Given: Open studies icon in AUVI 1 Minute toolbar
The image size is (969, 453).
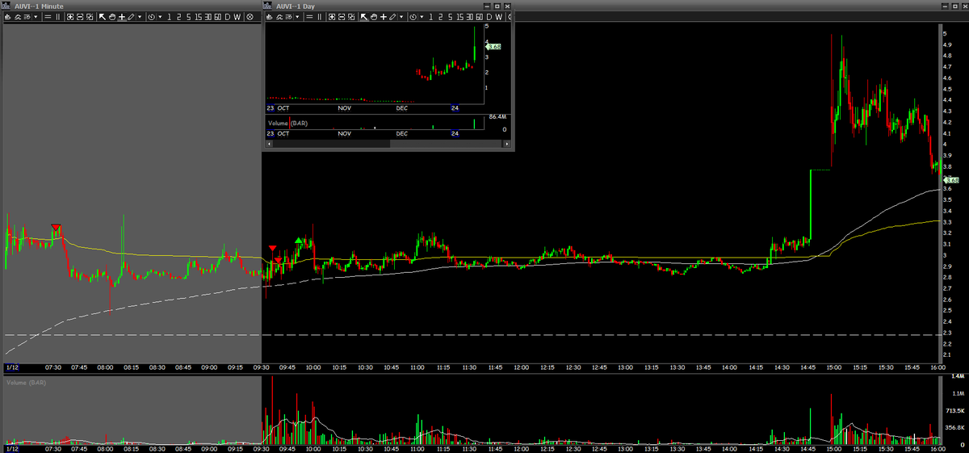Looking at the screenshot, I should (18, 17).
